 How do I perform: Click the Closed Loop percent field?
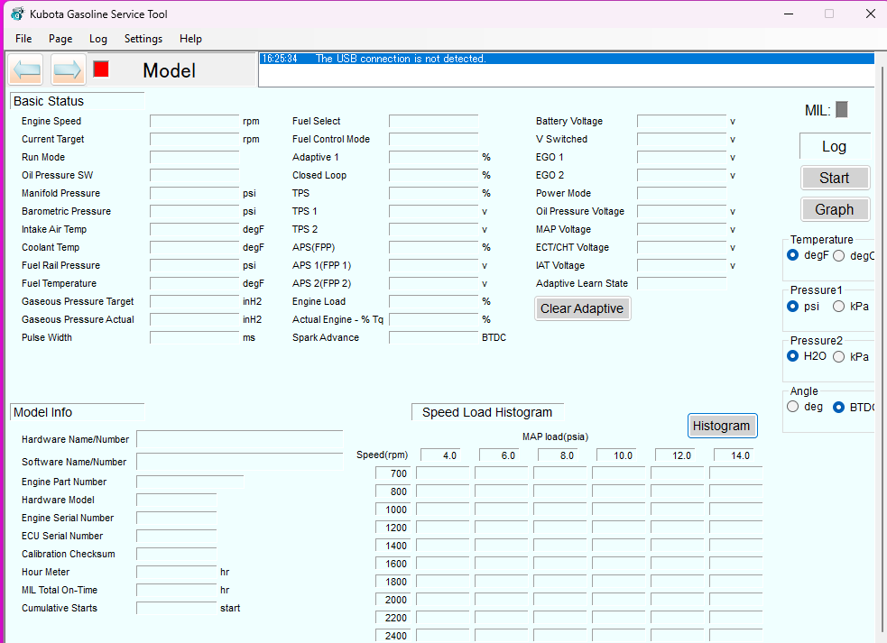(433, 175)
